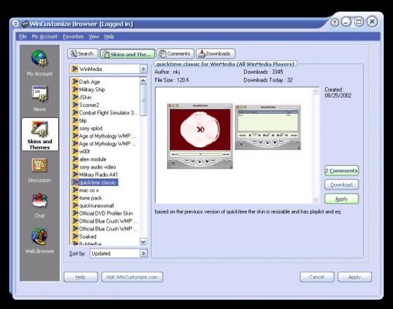This screenshot has width=393, height=309.
Task: Click the Search toolbar button
Action: pos(83,53)
